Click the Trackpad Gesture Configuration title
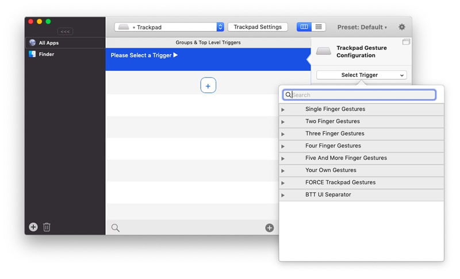Image resolution: width=460 pixels, height=279 pixels. click(362, 52)
